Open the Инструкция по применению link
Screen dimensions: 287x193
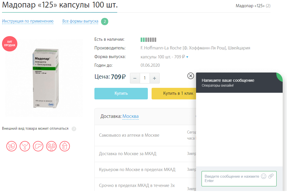28,21
